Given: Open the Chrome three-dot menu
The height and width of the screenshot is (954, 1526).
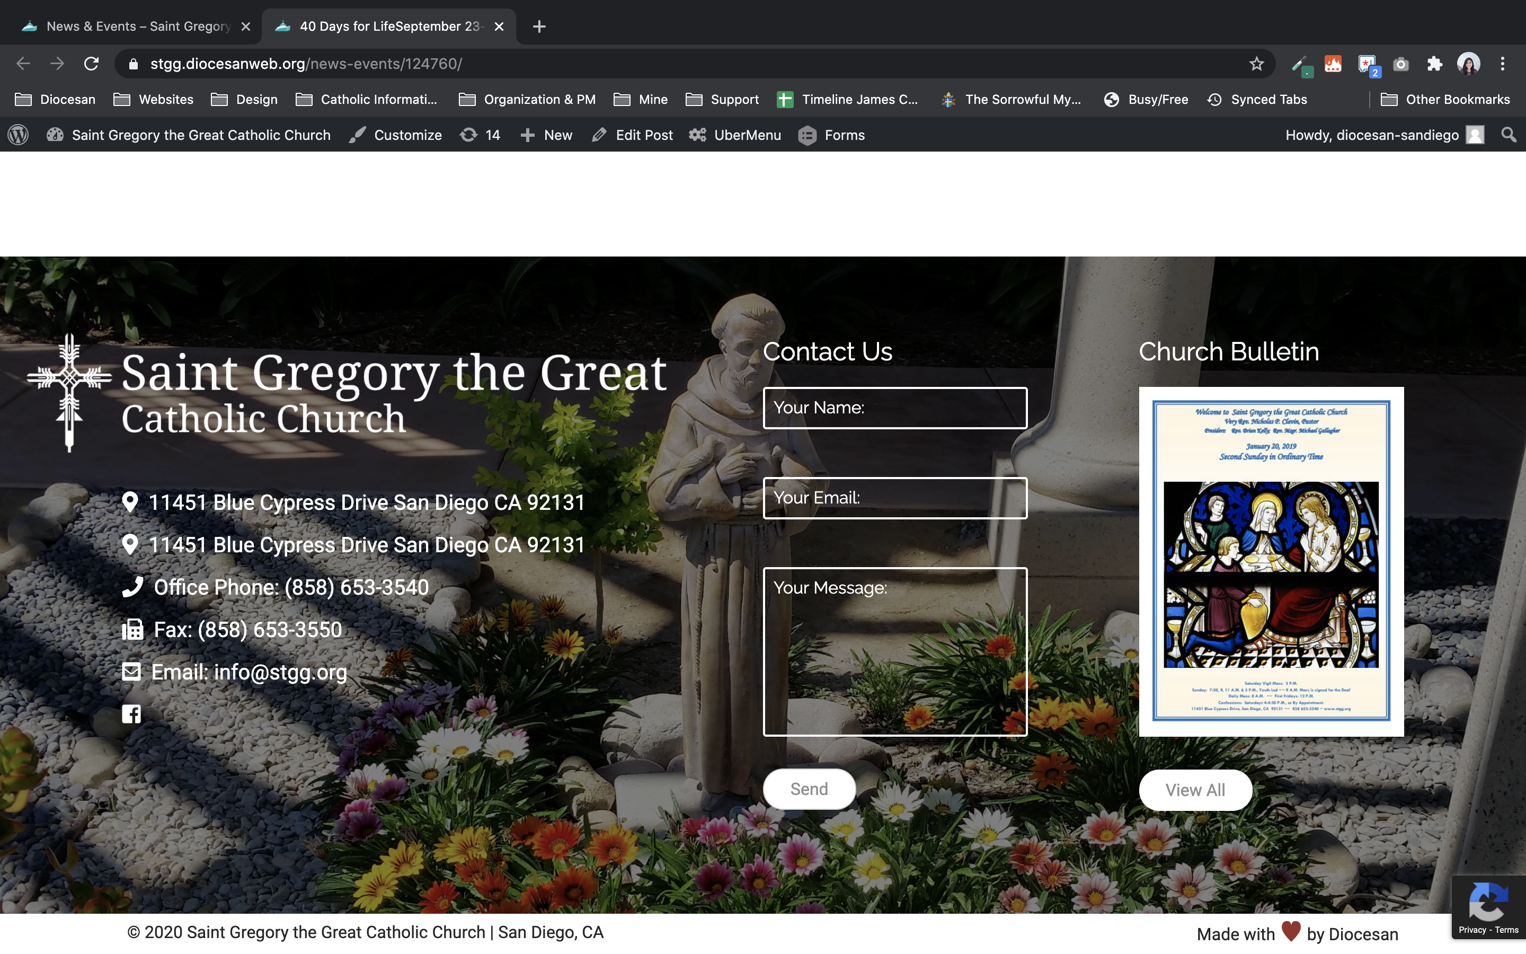Looking at the screenshot, I should pyautogui.click(x=1503, y=64).
